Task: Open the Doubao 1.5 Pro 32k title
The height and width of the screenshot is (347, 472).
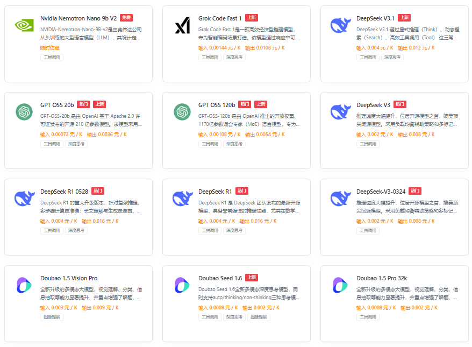Action: tap(382, 278)
